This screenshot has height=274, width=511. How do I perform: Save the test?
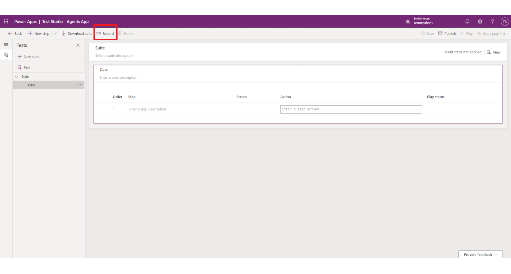tap(427, 34)
